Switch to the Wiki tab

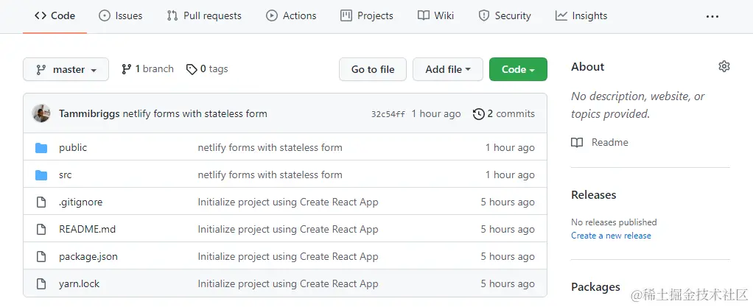click(x=435, y=16)
